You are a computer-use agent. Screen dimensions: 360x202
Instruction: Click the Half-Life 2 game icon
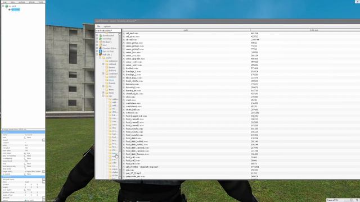100,54
